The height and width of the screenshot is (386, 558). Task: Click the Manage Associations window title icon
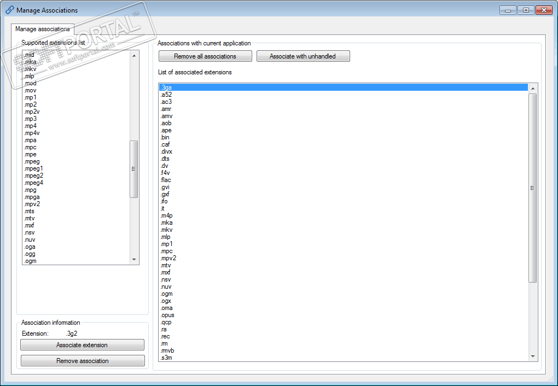10,10
